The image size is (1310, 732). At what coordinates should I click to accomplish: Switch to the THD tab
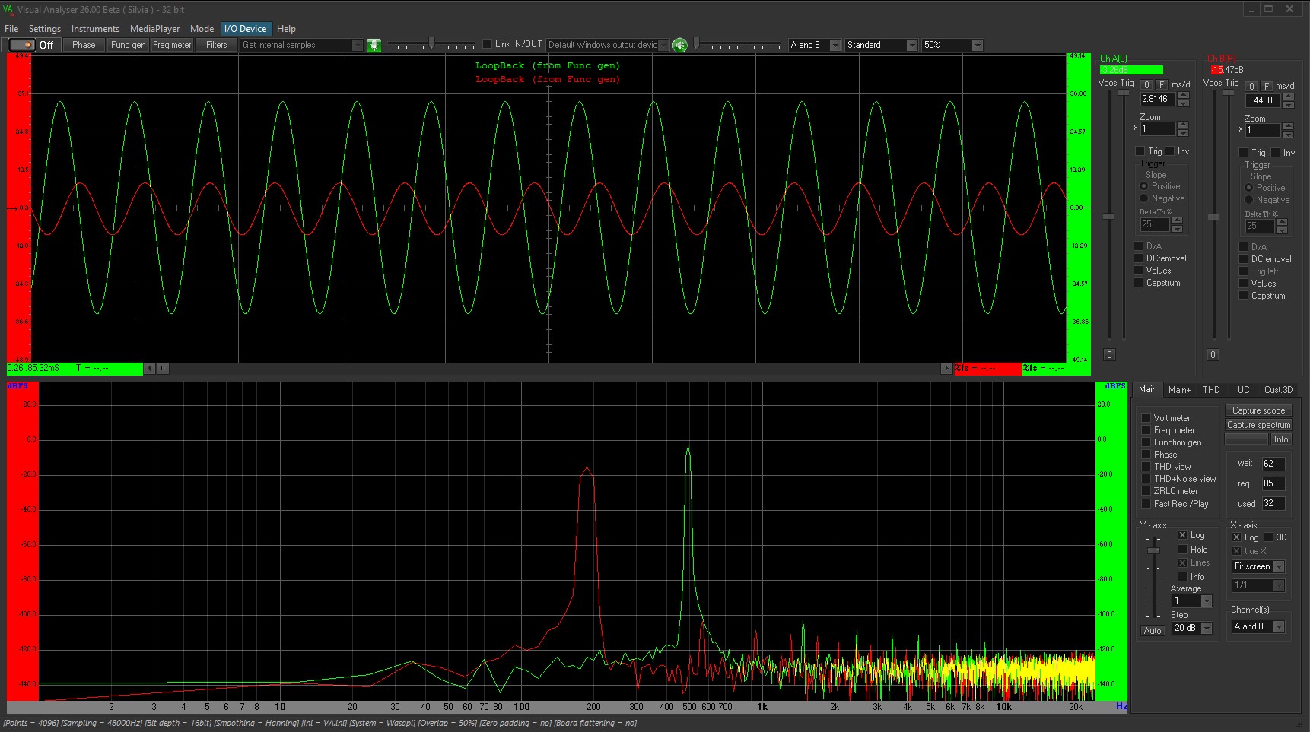point(1211,390)
